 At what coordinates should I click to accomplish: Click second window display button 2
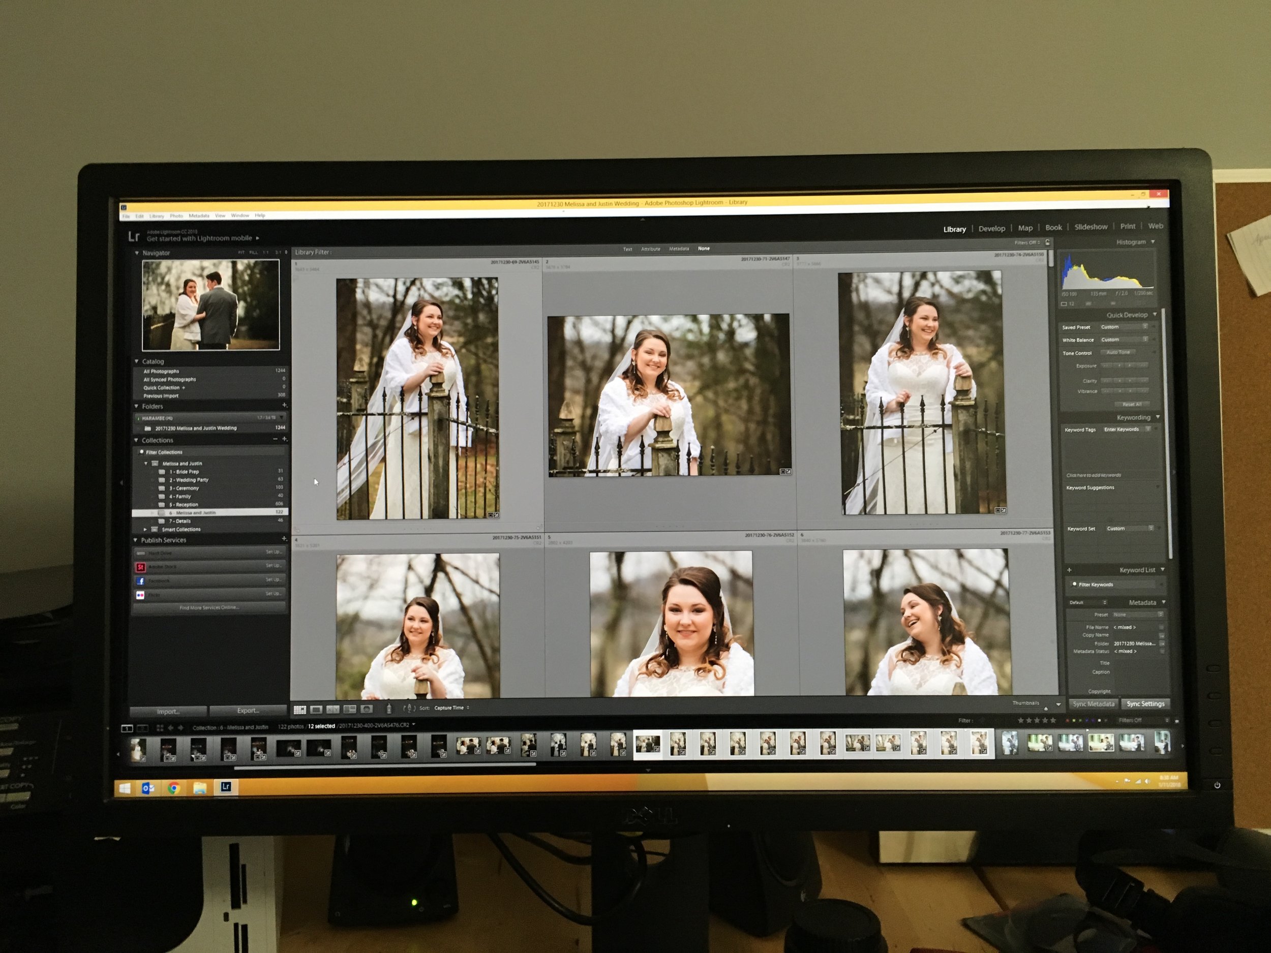142,728
